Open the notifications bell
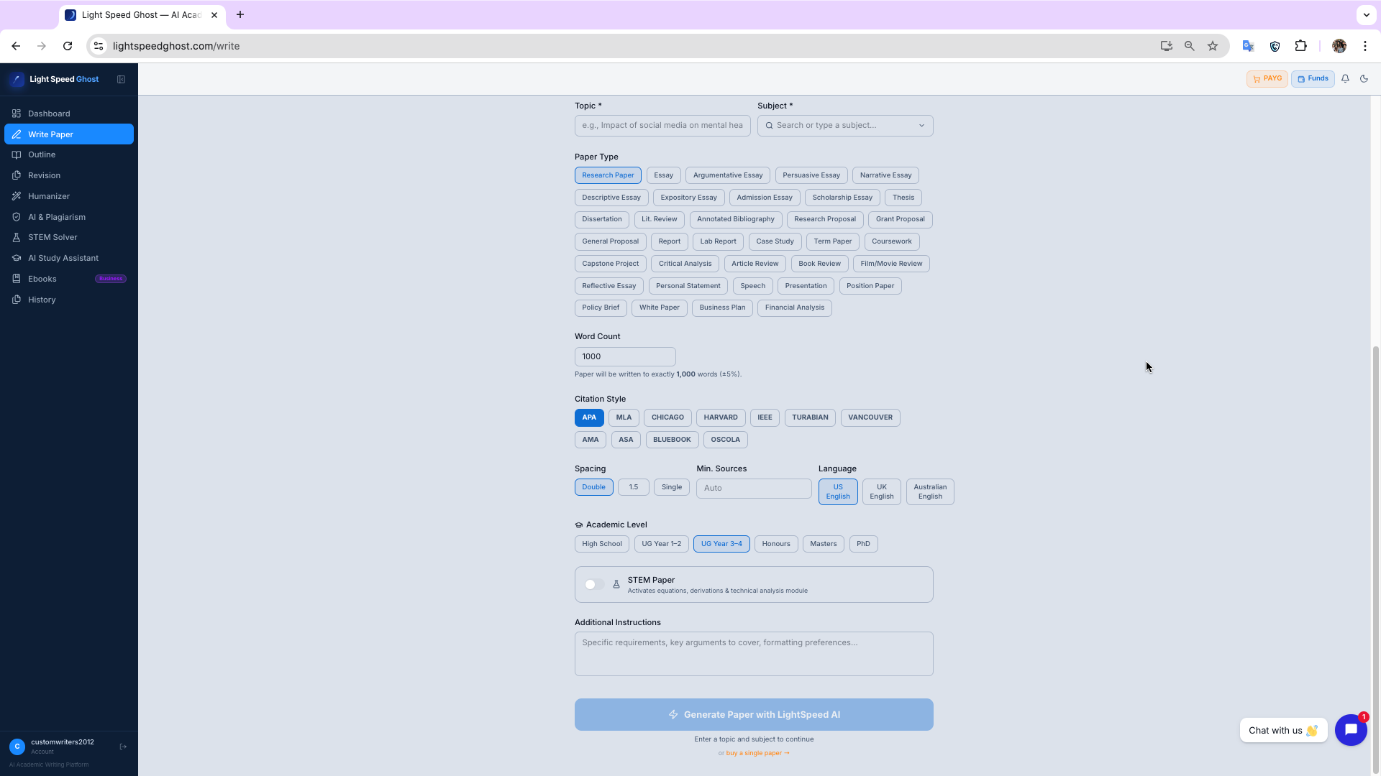The image size is (1381, 776). [x=1345, y=79]
